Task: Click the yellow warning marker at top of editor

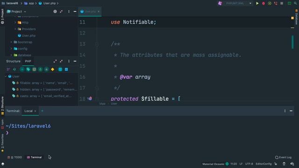Action: (292, 18)
